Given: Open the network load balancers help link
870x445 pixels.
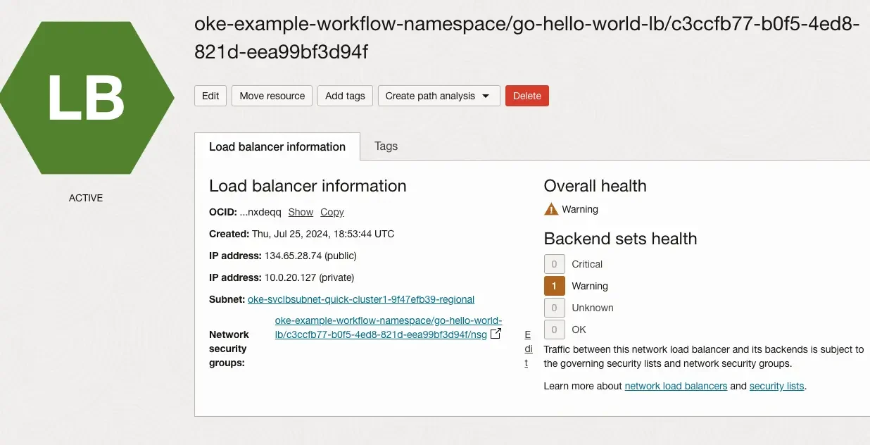Looking at the screenshot, I should (676, 386).
